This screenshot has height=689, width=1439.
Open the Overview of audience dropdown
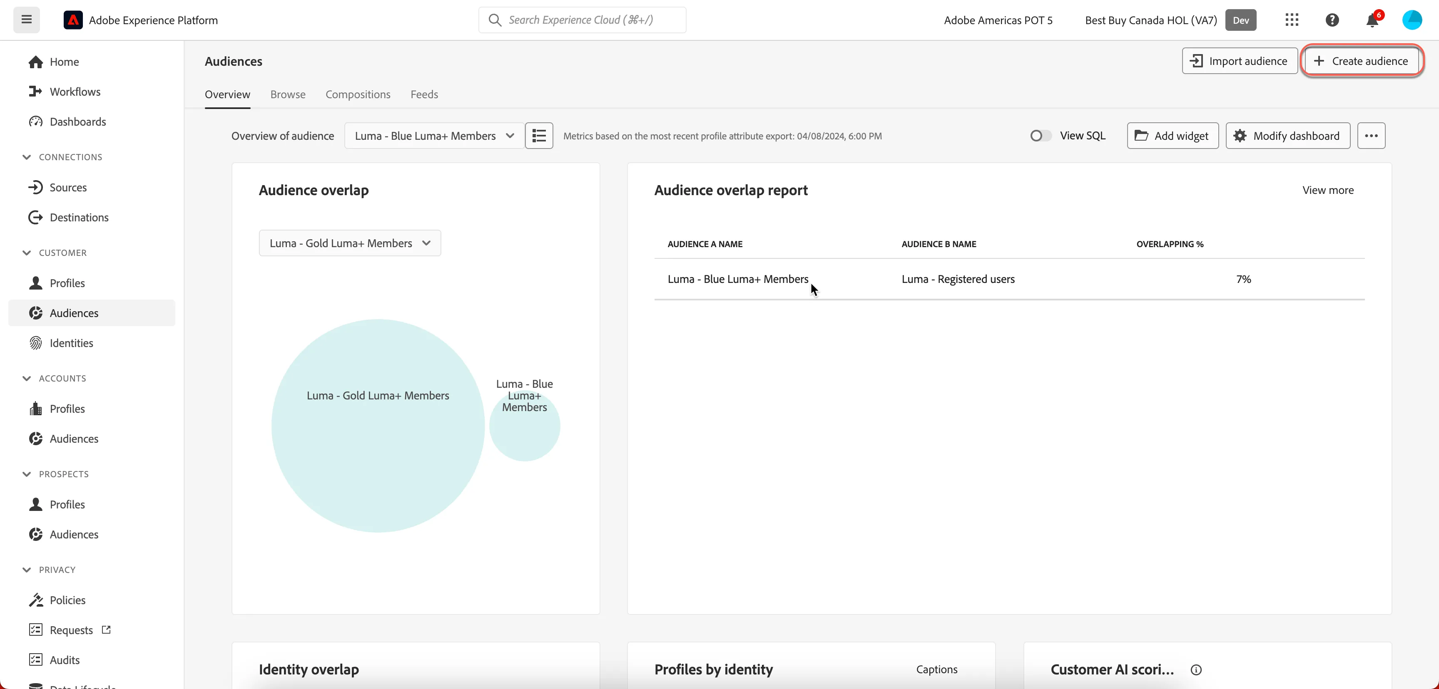tap(434, 136)
